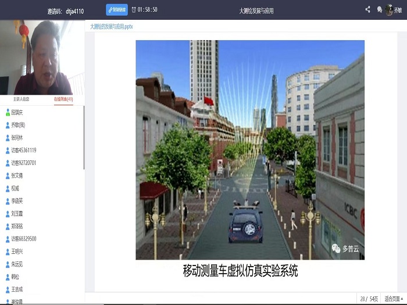Image resolution: width=407 pixels, height=305 pixels.
Task: Click the 28 / 54 page indicator
Action: [369, 299]
